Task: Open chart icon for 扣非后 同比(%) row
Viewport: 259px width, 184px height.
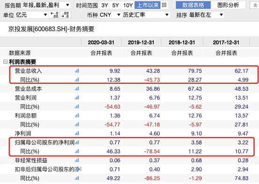Action: [77, 178]
